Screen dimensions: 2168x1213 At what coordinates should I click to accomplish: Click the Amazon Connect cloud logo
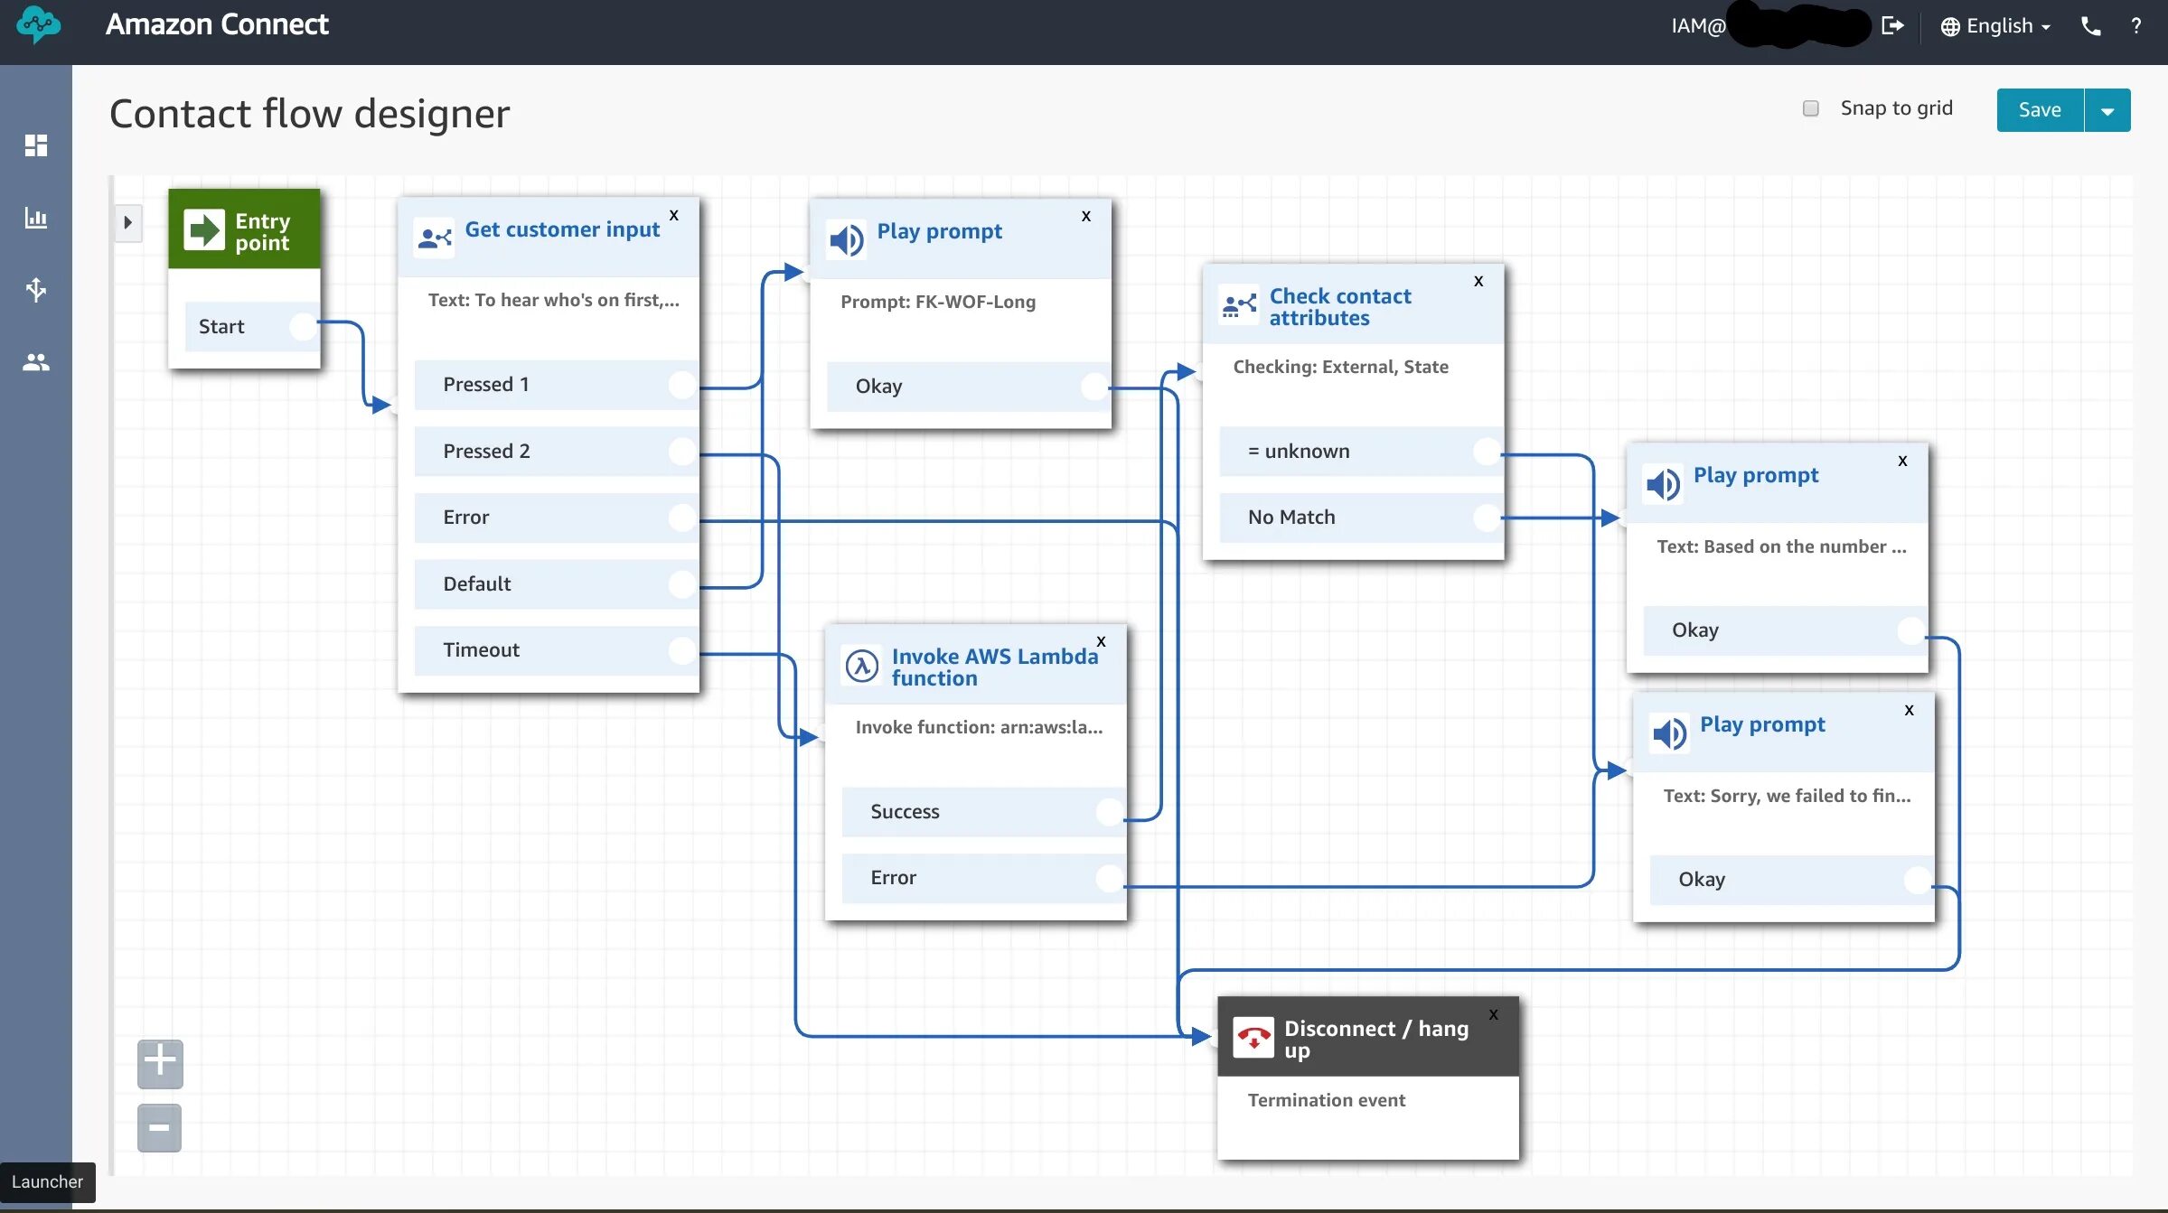(38, 24)
